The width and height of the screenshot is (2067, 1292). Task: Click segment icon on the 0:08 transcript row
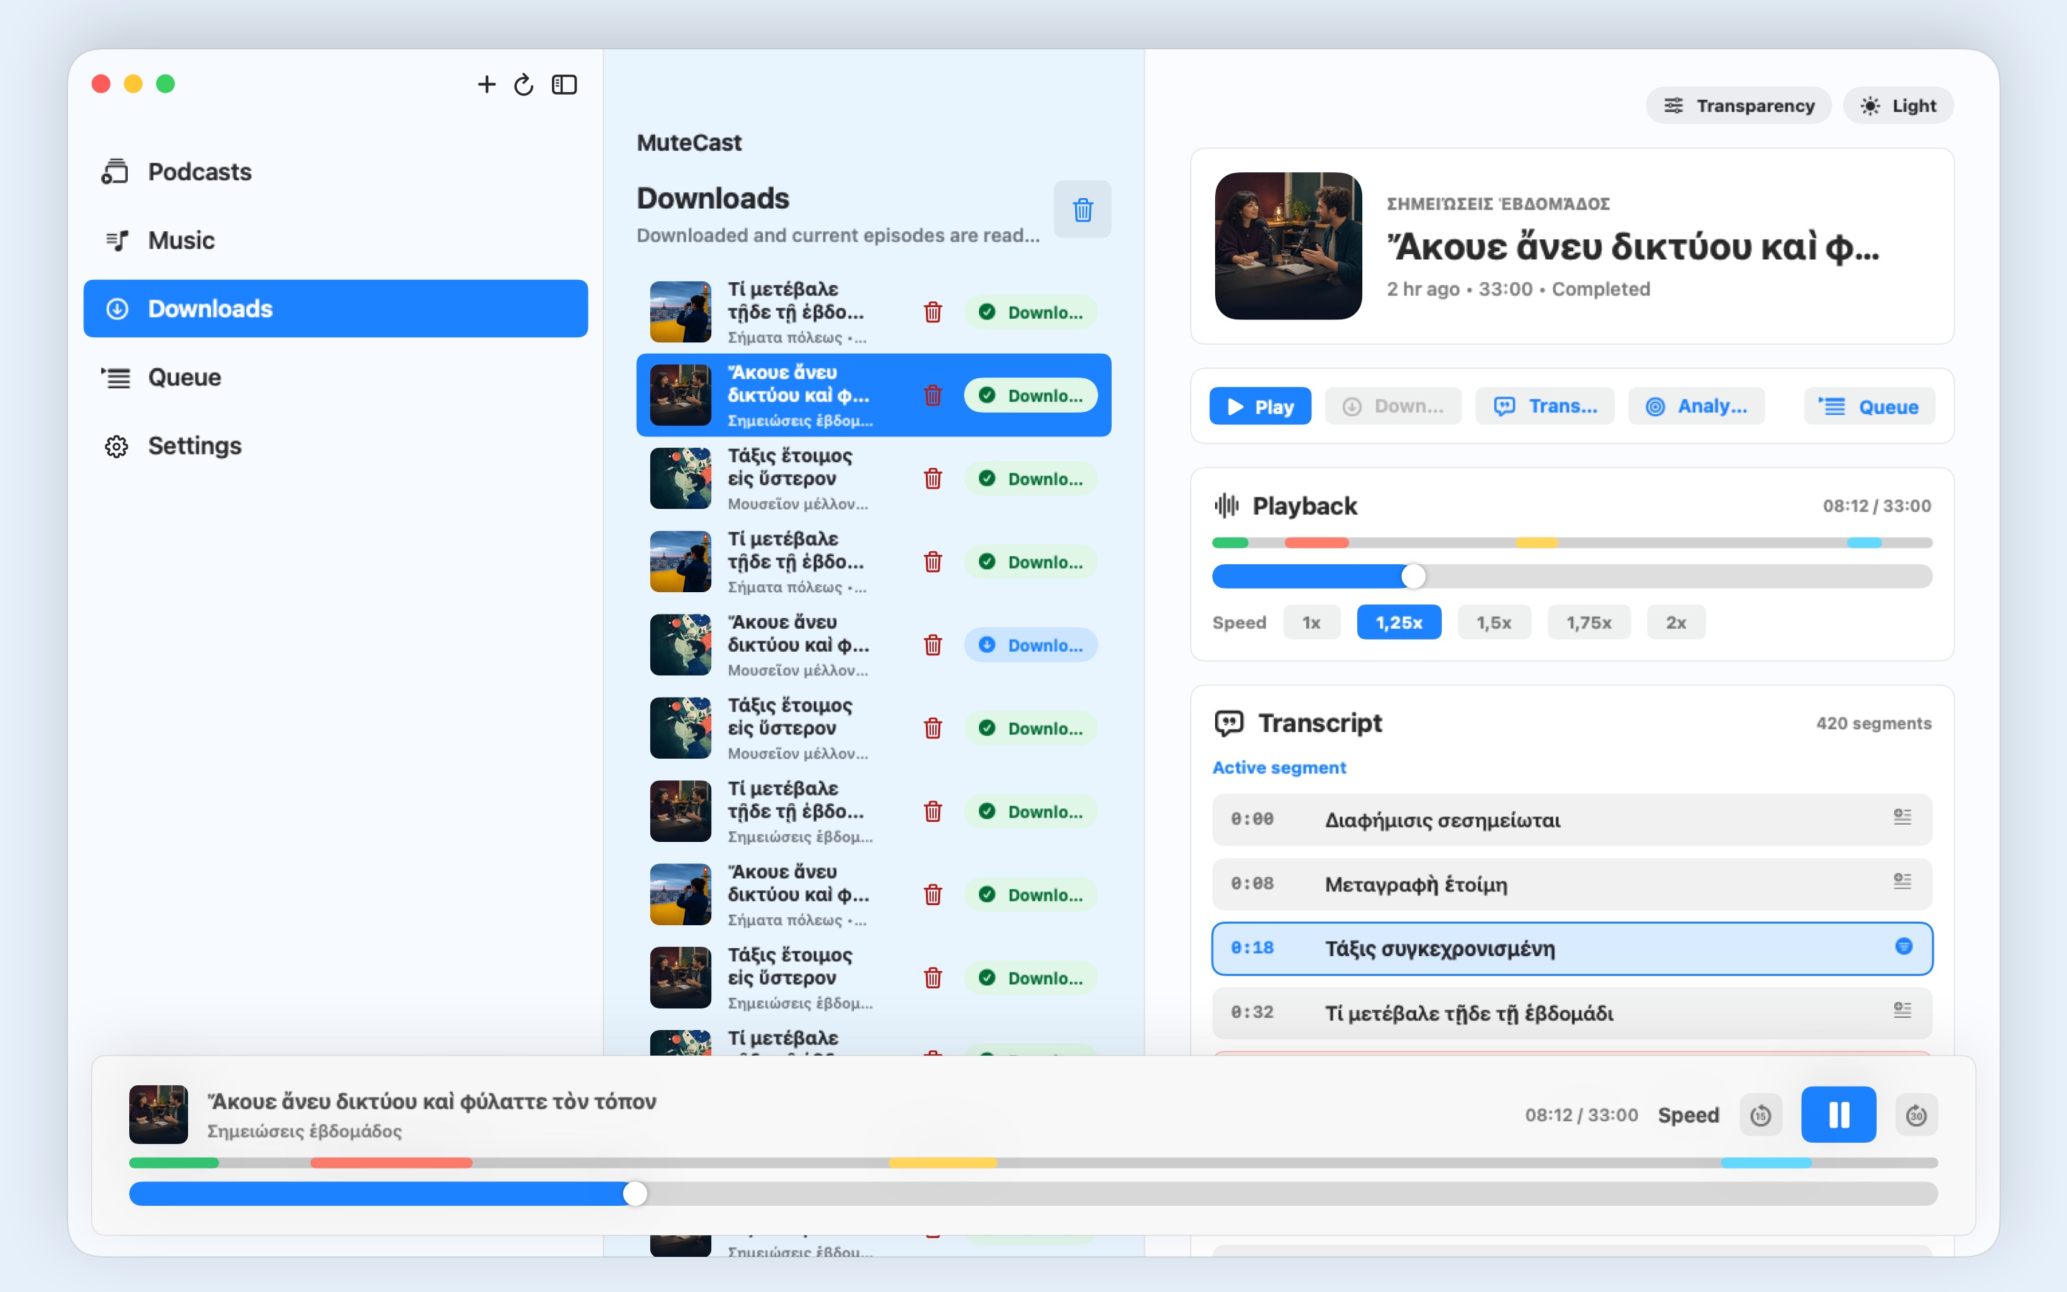1902,881
